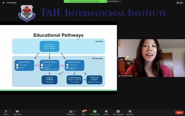The width and height of the screenshot is (185, 116).
Task: Click the green encryption shield icon
Action: coord(3,3)
